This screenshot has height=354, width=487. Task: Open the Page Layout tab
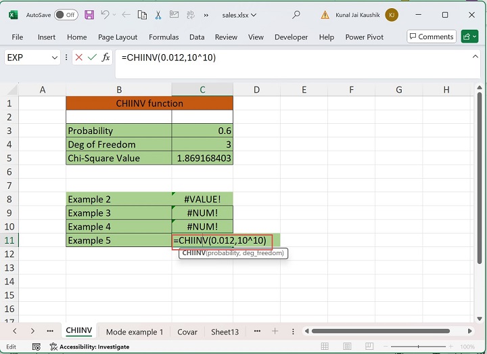118,37
